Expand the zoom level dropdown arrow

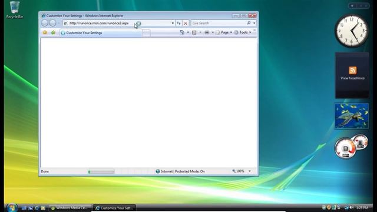tap(249, 171)
